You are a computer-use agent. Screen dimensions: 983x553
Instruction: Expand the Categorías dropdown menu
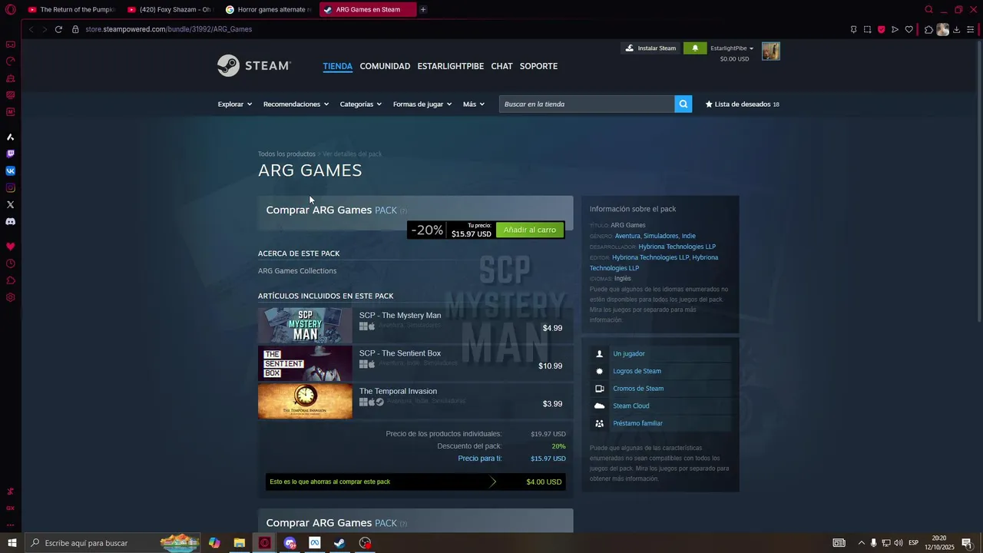point(361,104)
